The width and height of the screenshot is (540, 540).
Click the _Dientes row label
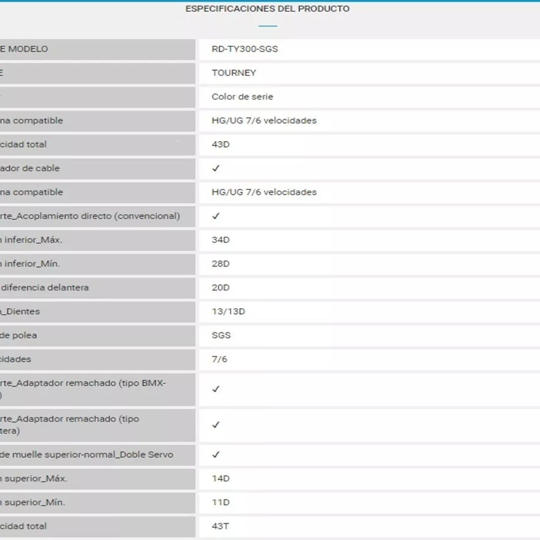point(20,311)
